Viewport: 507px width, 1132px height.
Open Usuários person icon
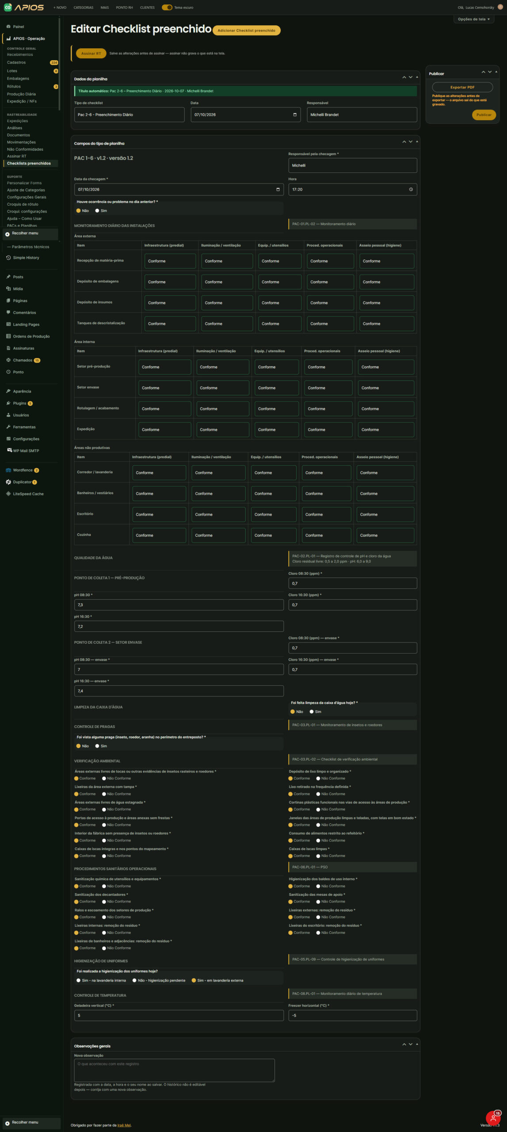coord(8,415)
